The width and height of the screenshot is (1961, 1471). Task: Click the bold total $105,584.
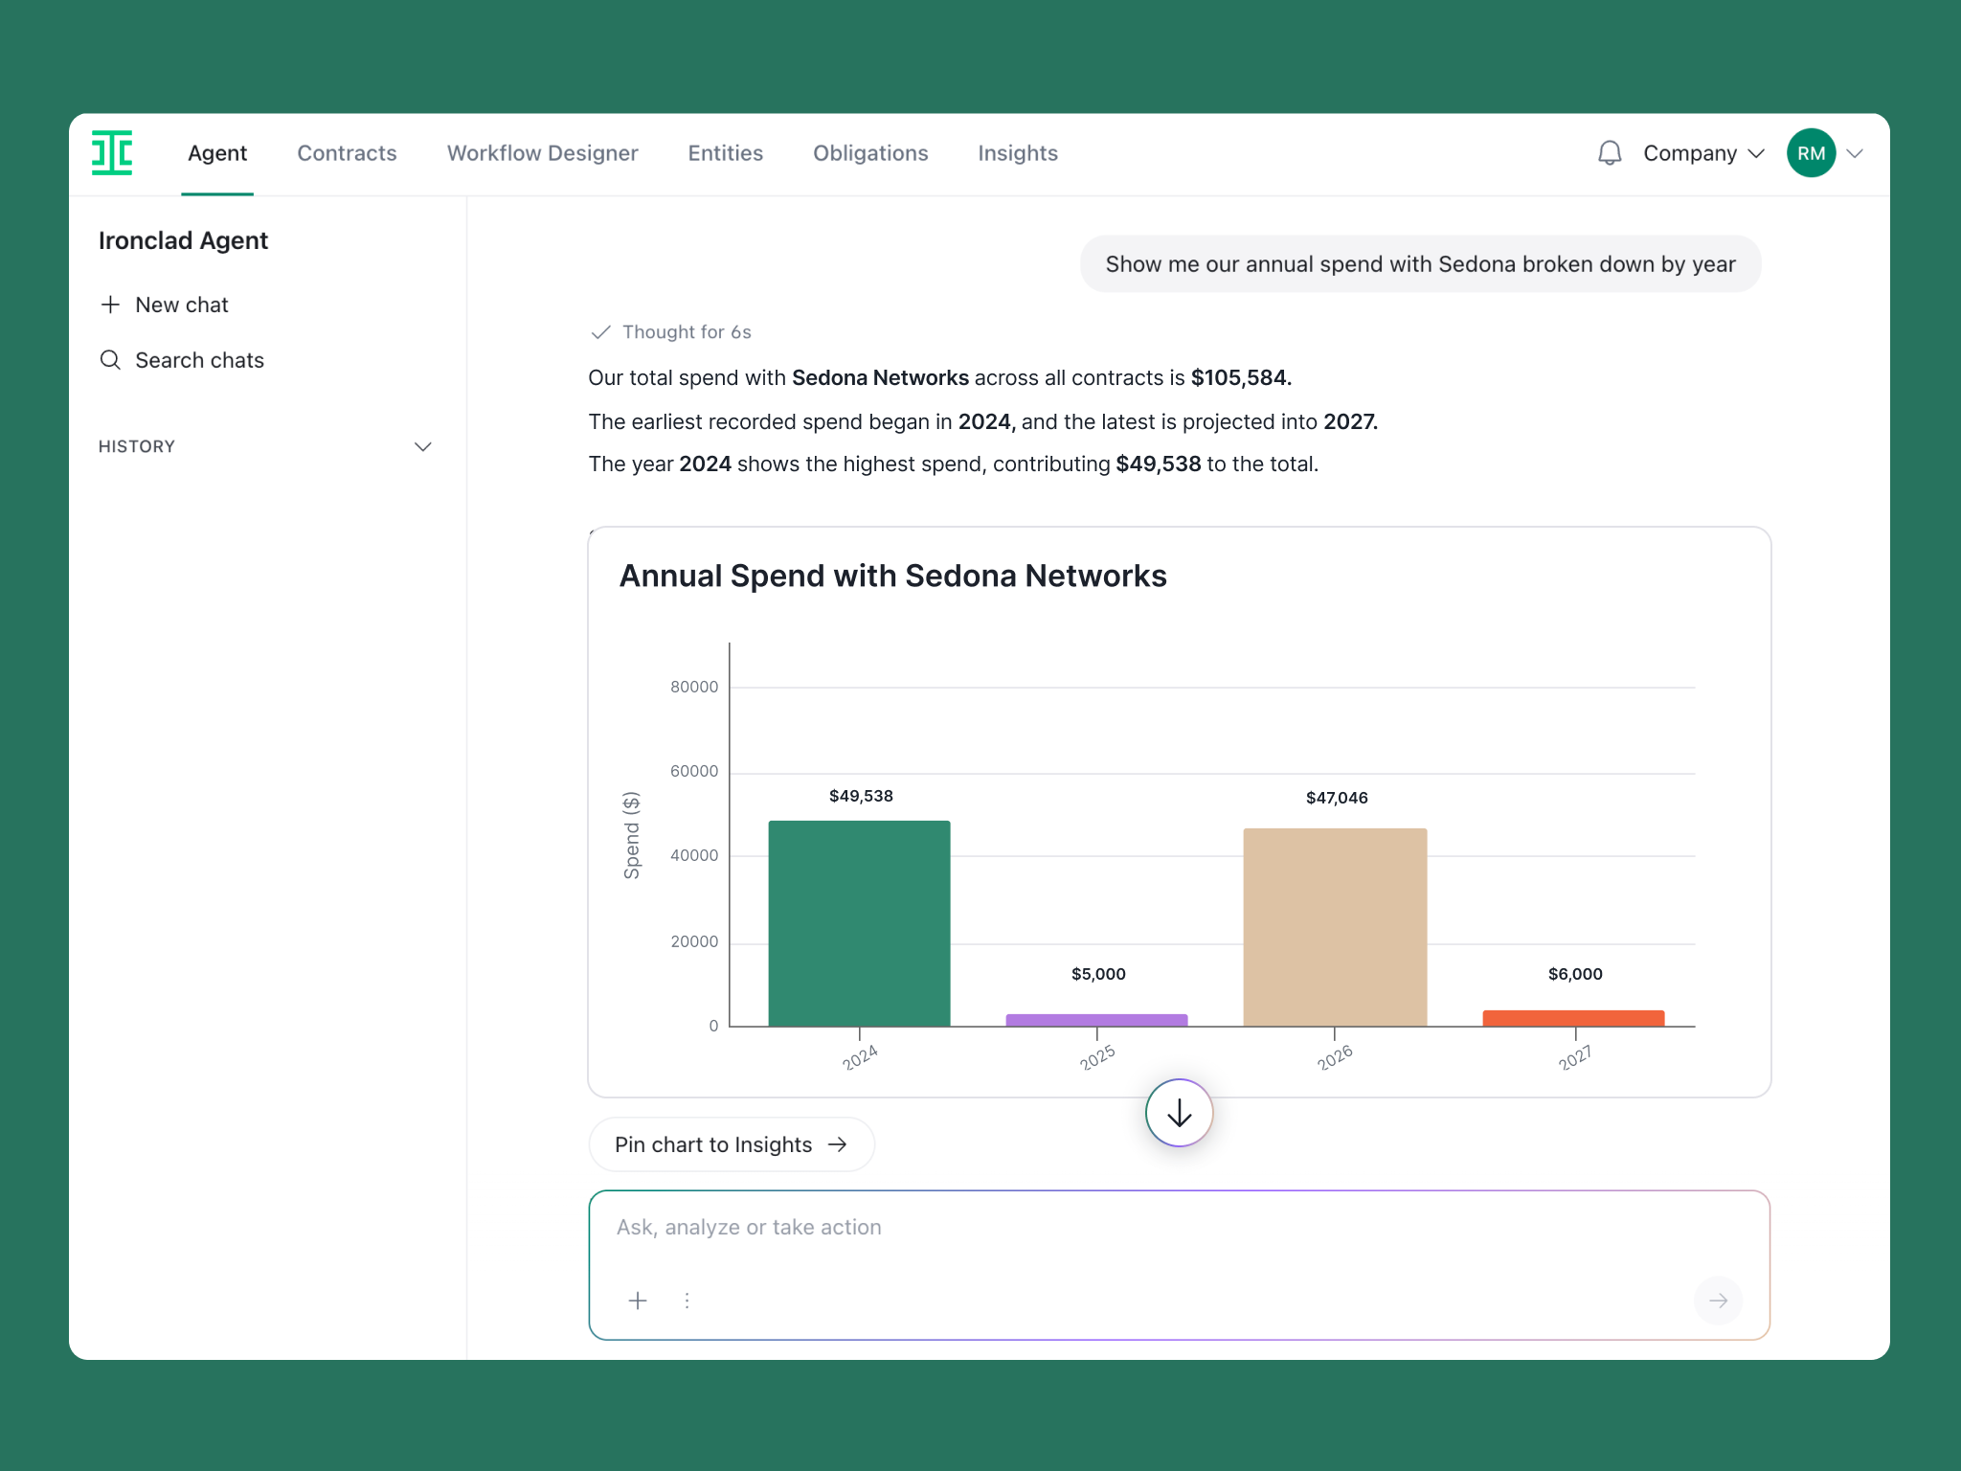1241,378
